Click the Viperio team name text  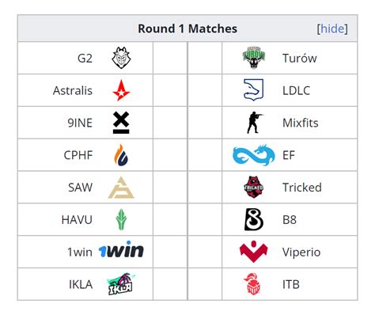coord(301,252)
